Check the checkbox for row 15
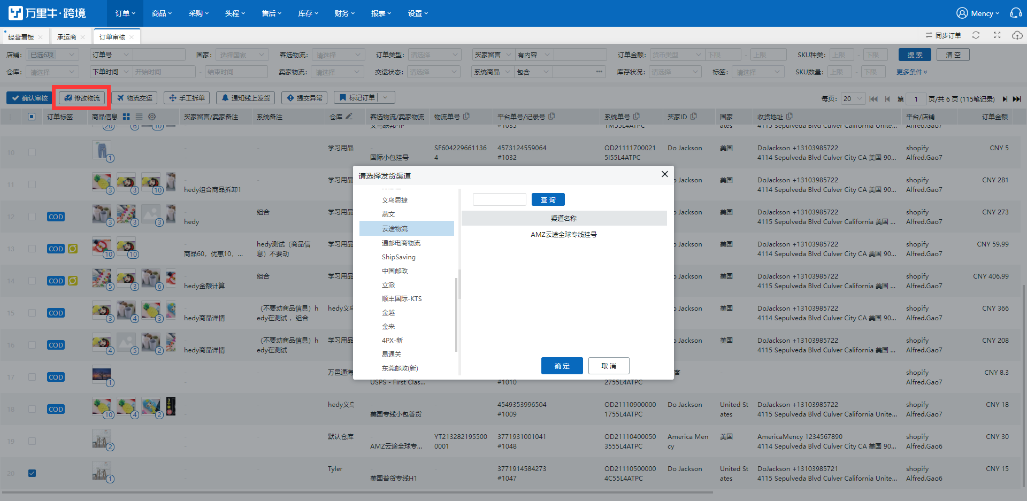 coord(32,313)
